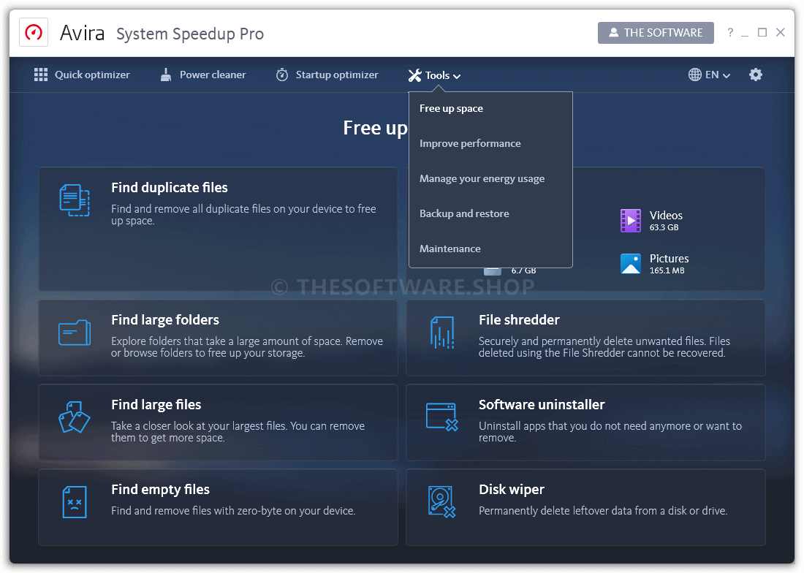804x573 pixels.
Task: Click the help question mark
Action: (x=730, y=32)
